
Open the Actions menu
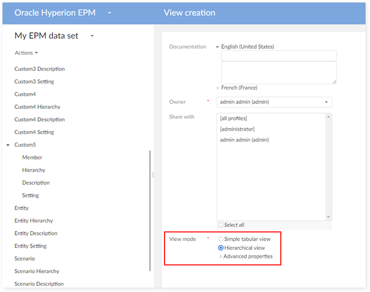[x=26, y=53]
